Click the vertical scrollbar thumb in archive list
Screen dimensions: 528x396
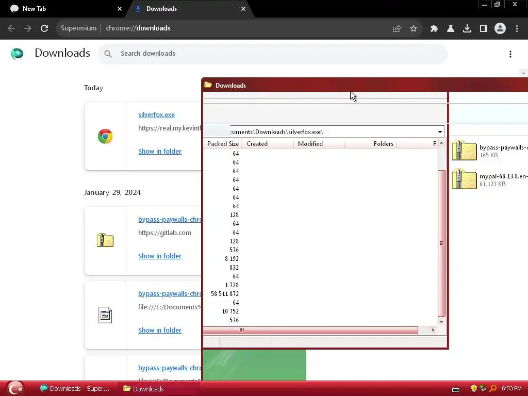441,243
